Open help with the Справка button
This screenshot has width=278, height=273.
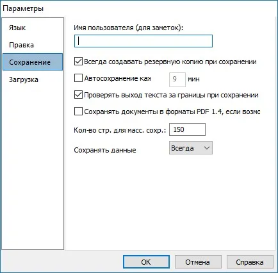coord(250,262)
